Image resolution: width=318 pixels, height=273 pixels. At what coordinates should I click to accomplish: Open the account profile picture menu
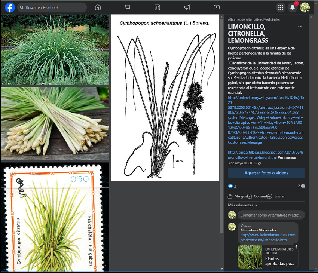point(305,7)
